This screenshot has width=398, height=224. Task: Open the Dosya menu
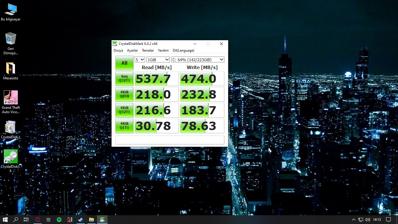click(x=118, y=50)
